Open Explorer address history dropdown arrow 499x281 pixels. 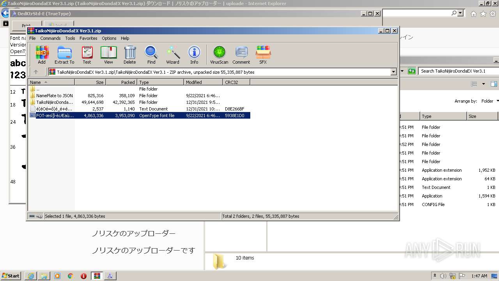(403, 71)
